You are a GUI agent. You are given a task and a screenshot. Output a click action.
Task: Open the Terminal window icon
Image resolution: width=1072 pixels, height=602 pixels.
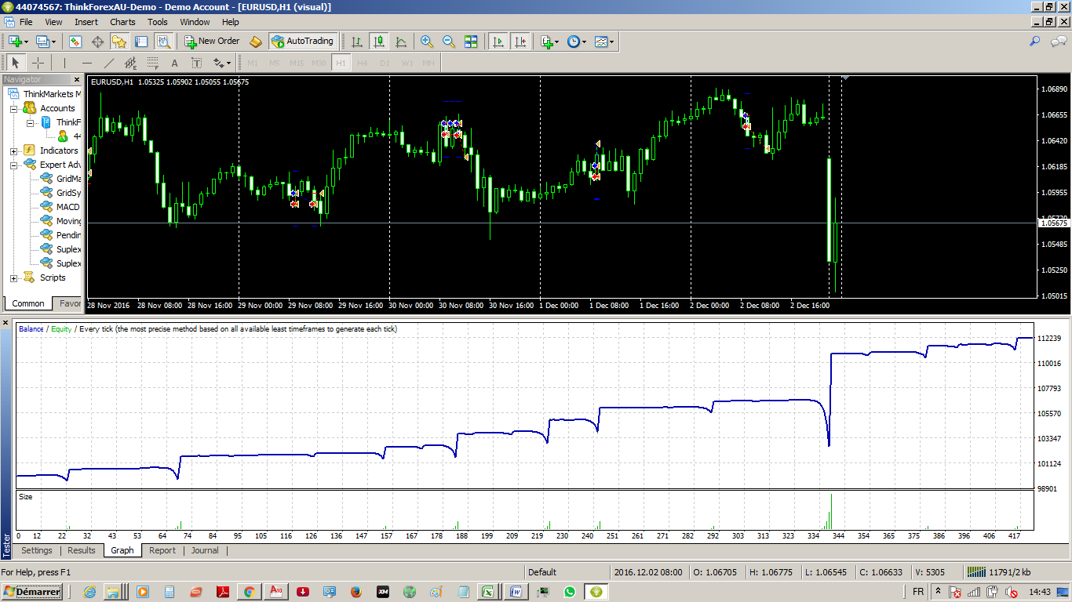coord(142,42)
